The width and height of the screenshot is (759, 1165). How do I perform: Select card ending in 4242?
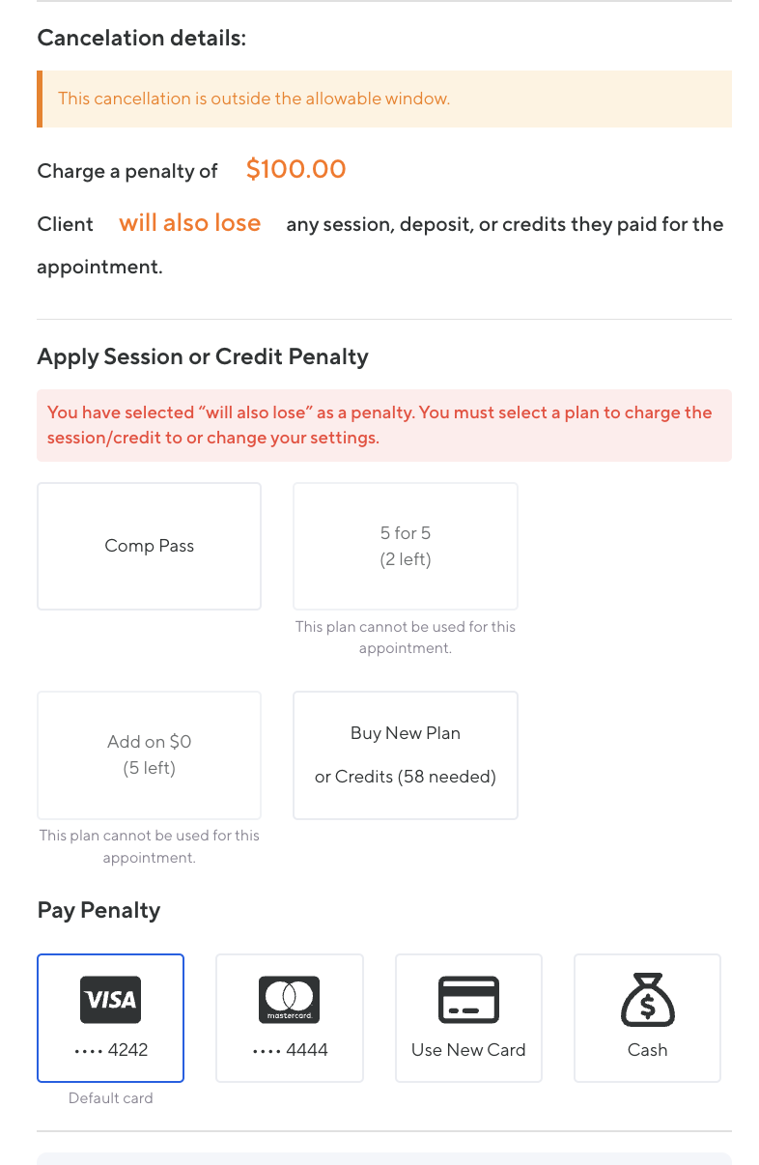[x=111, y=1050]
